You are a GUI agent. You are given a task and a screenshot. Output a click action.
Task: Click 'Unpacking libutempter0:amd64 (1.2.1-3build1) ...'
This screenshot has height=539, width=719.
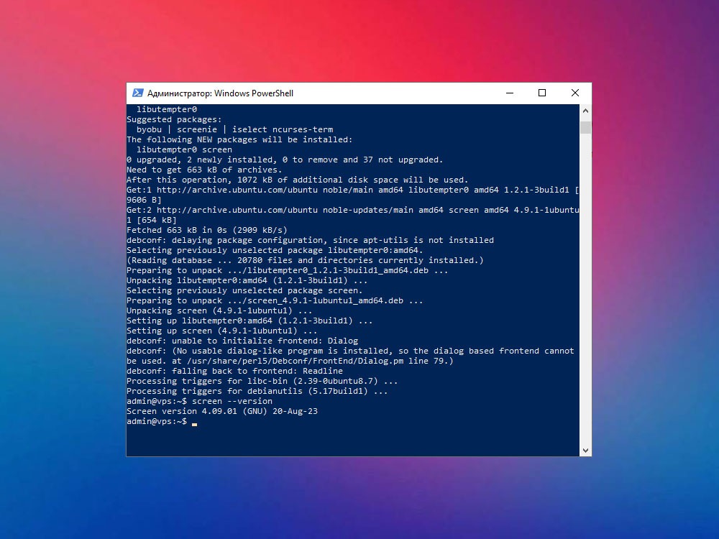(x=247, y=281)
